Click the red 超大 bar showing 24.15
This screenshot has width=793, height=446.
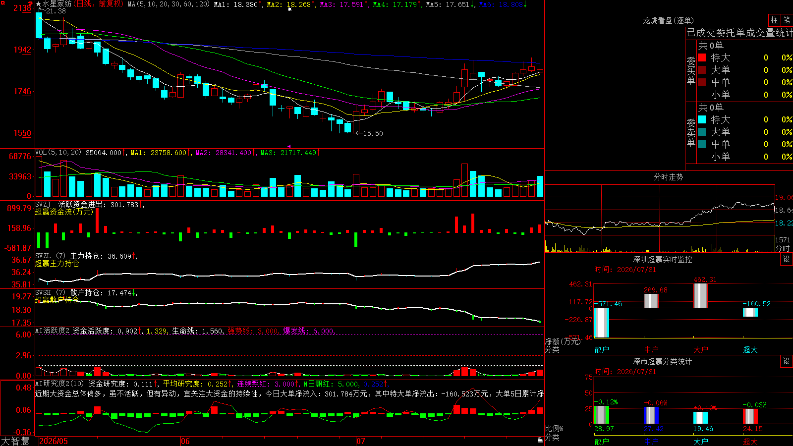750,416
